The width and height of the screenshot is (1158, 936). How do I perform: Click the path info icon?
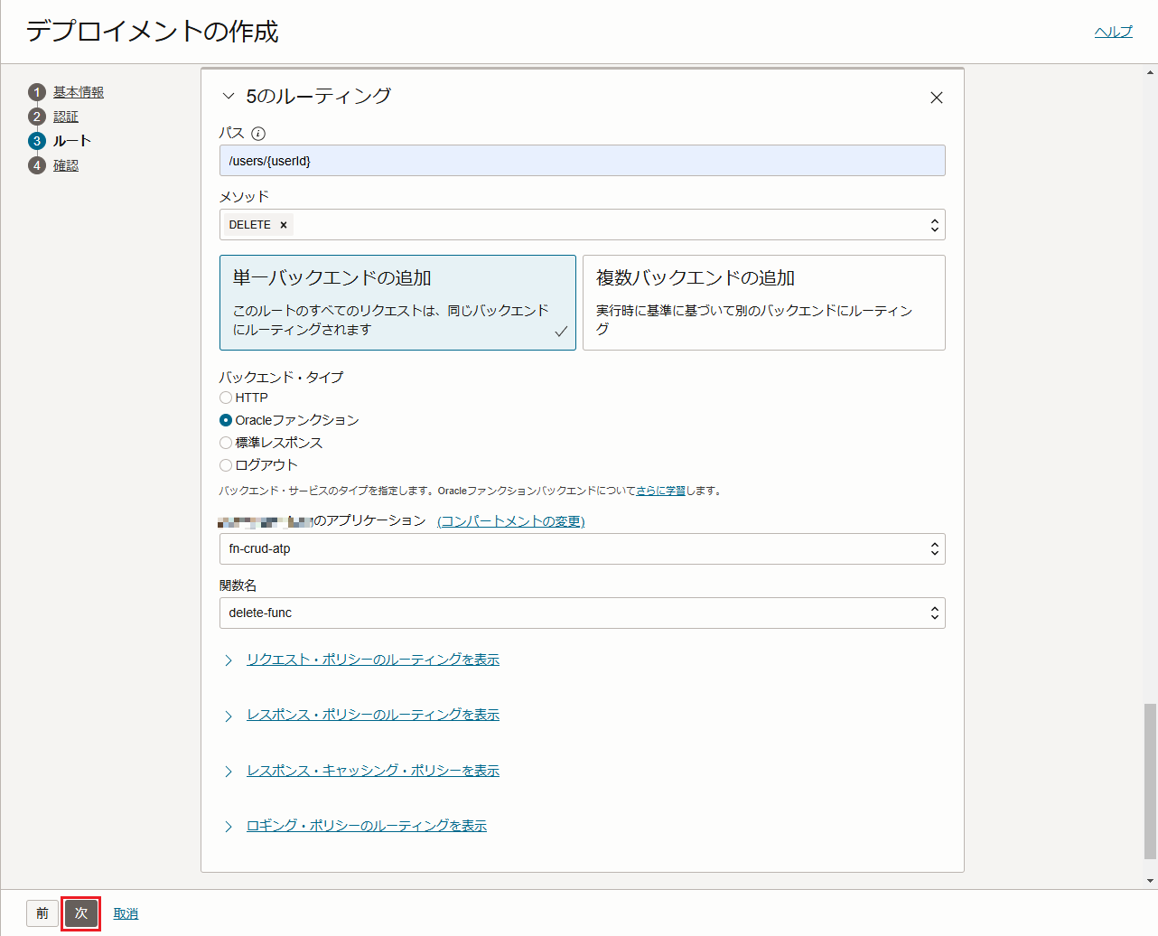[x=258, y=134]
